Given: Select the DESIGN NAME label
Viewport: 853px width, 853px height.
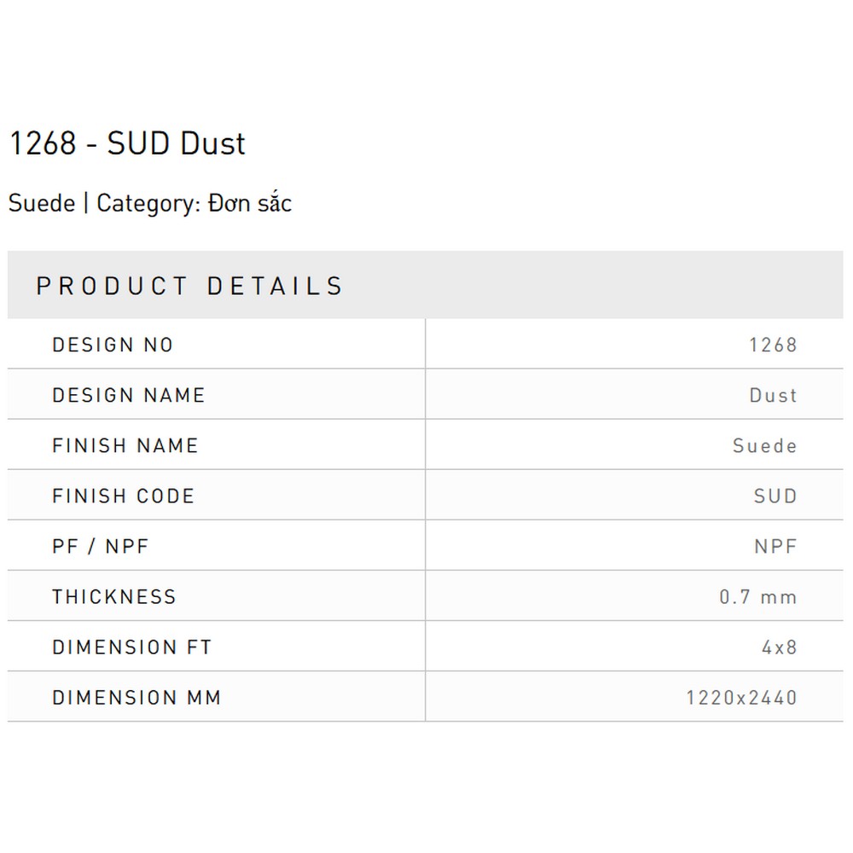Looking at the screenshot, I should (x=129, y=395).
